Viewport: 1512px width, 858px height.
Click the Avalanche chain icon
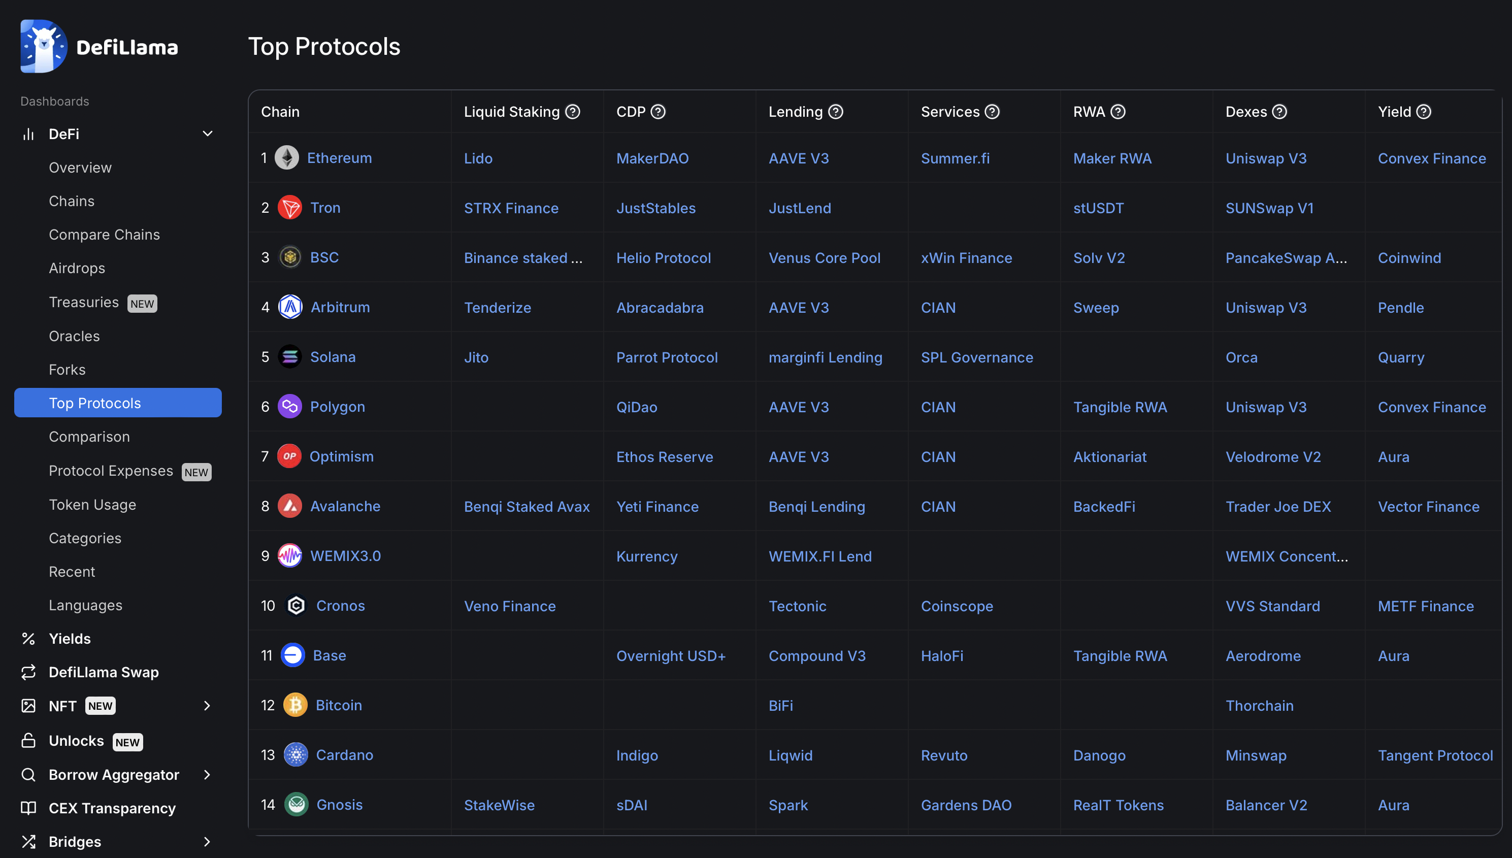tap(289, 506)
